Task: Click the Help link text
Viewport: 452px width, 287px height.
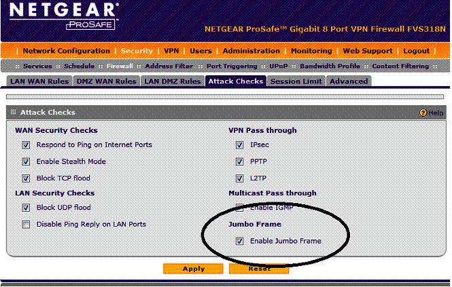Action: pos(436,113)
